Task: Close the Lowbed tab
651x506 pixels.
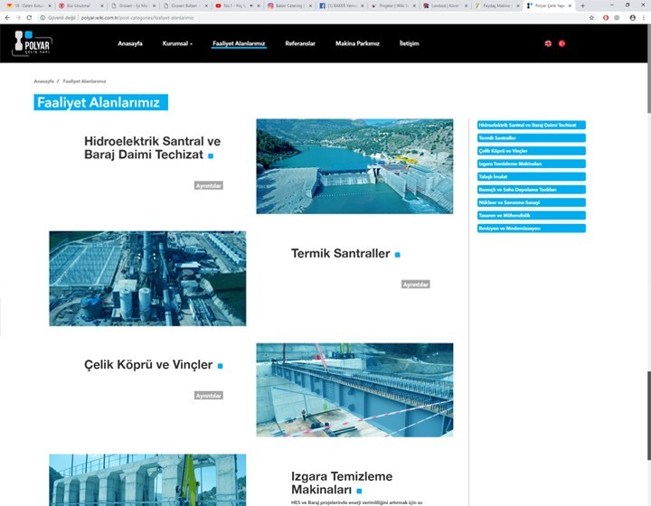Action: click(466, 5)
